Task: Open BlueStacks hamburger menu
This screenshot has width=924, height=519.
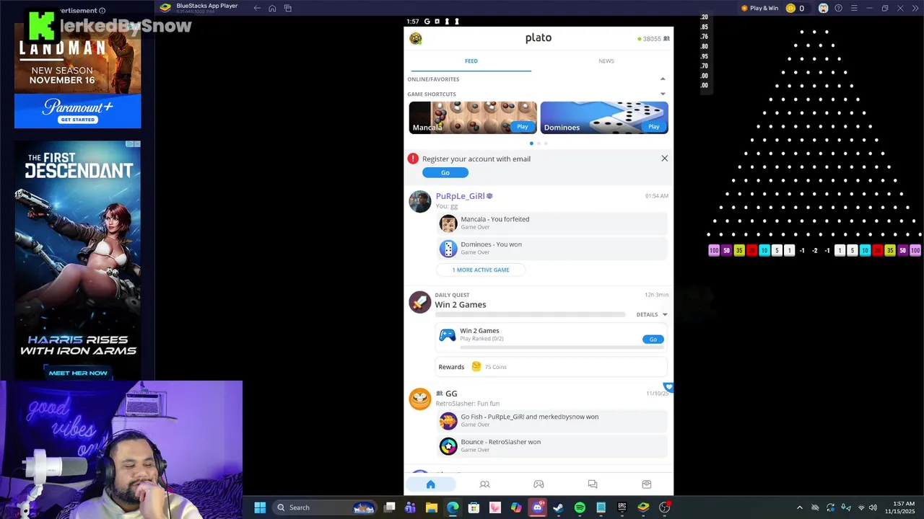Action: tap(854, 8)
